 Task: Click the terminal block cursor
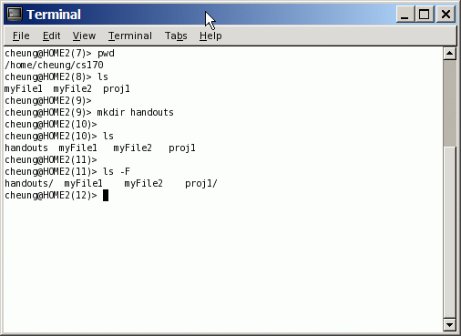coord(106,195)
